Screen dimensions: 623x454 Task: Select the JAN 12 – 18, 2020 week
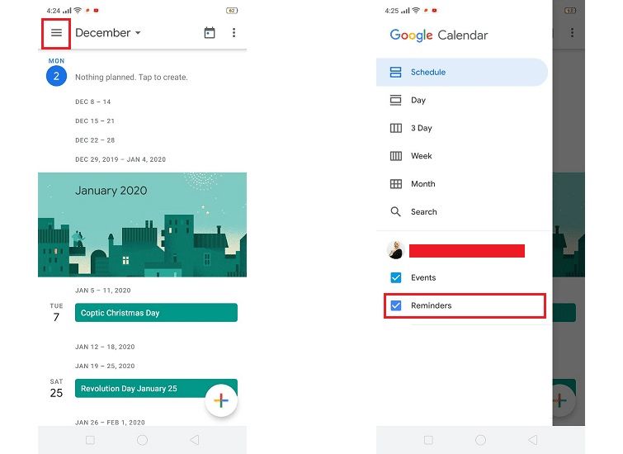(x=105, y=347)
